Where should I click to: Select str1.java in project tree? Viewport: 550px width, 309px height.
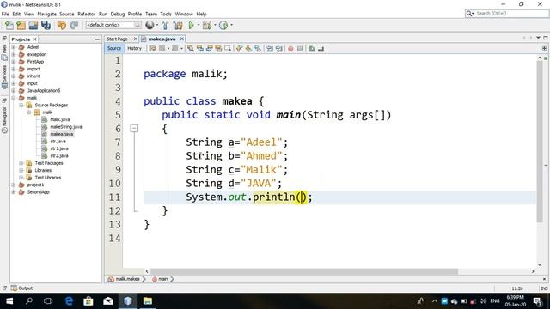pos(59,148)
